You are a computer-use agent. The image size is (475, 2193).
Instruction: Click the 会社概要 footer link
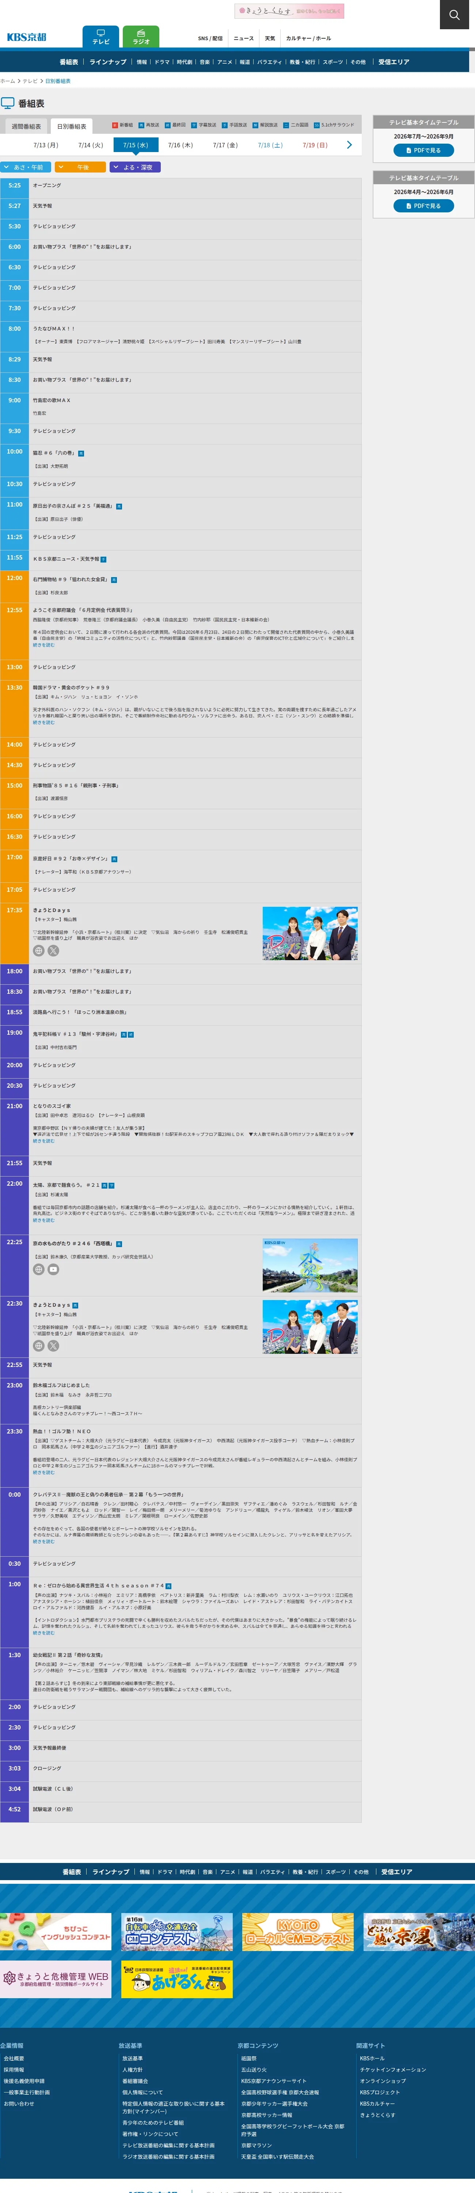14,2058
